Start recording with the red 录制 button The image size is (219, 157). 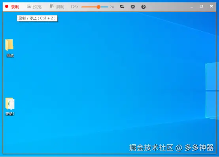tap(12, 7)
